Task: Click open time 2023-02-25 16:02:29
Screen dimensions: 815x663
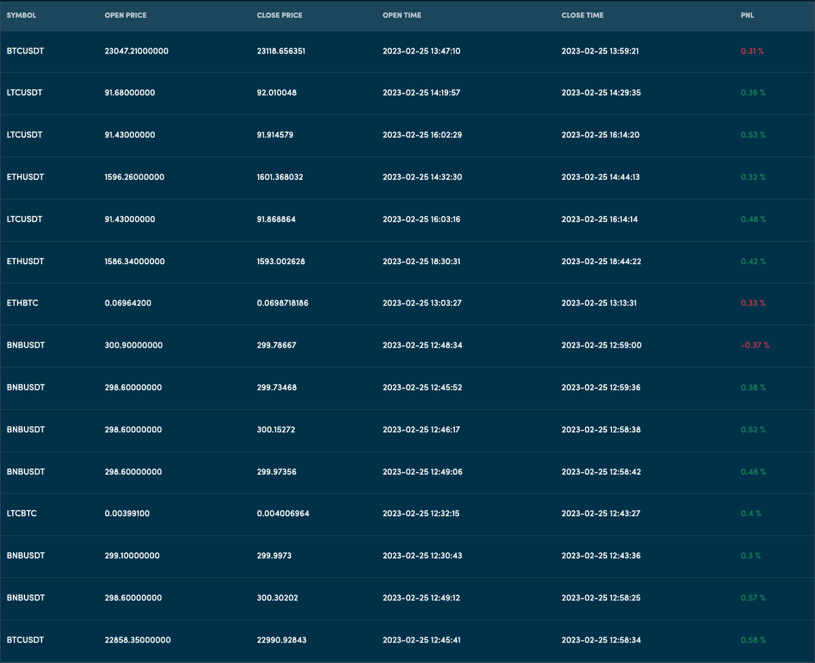Action: click(x=424, y=135)
